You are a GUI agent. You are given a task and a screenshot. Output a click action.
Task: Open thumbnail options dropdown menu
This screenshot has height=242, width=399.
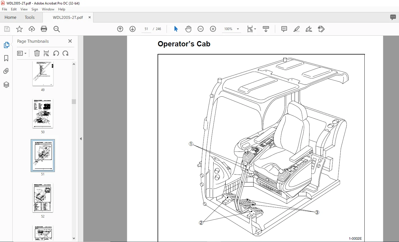[x=22, y=53]
